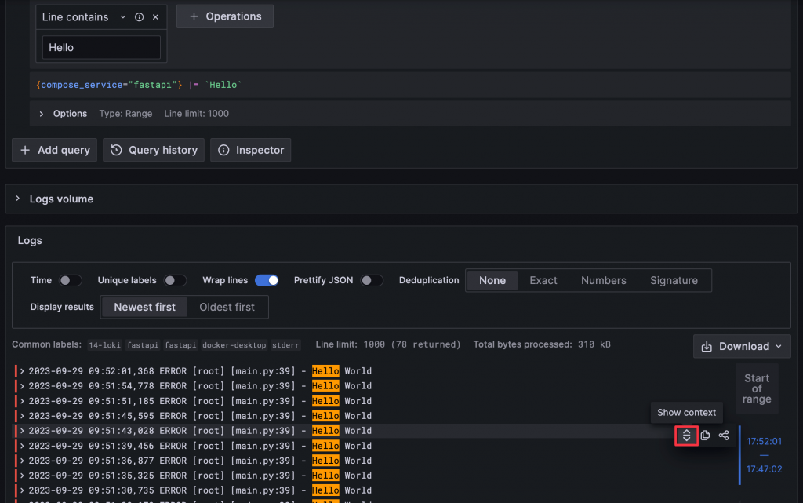Remove the Line contains operation
Image resolution: width=803 pixels, height=503 pixels.
pyautogui.click(x=156, y=17)
